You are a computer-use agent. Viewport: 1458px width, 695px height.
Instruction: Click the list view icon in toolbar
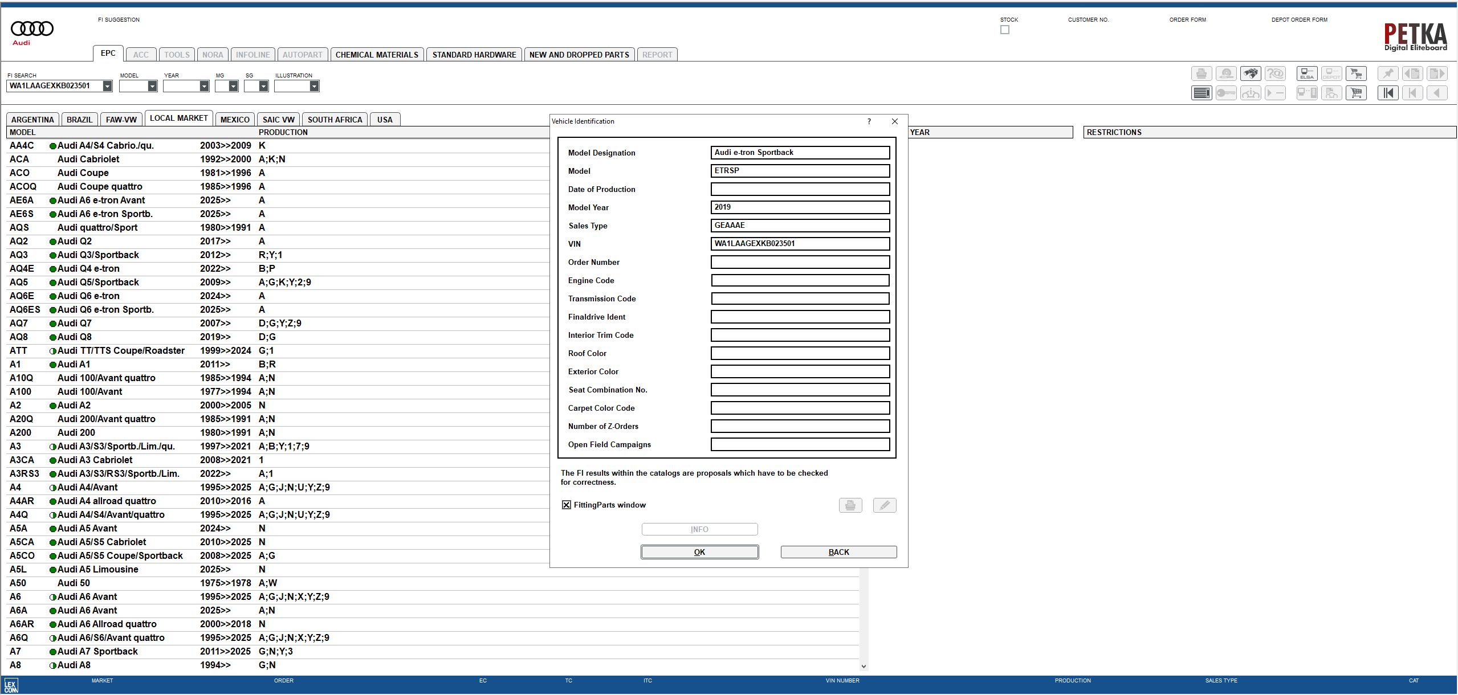click(1202, 93)
